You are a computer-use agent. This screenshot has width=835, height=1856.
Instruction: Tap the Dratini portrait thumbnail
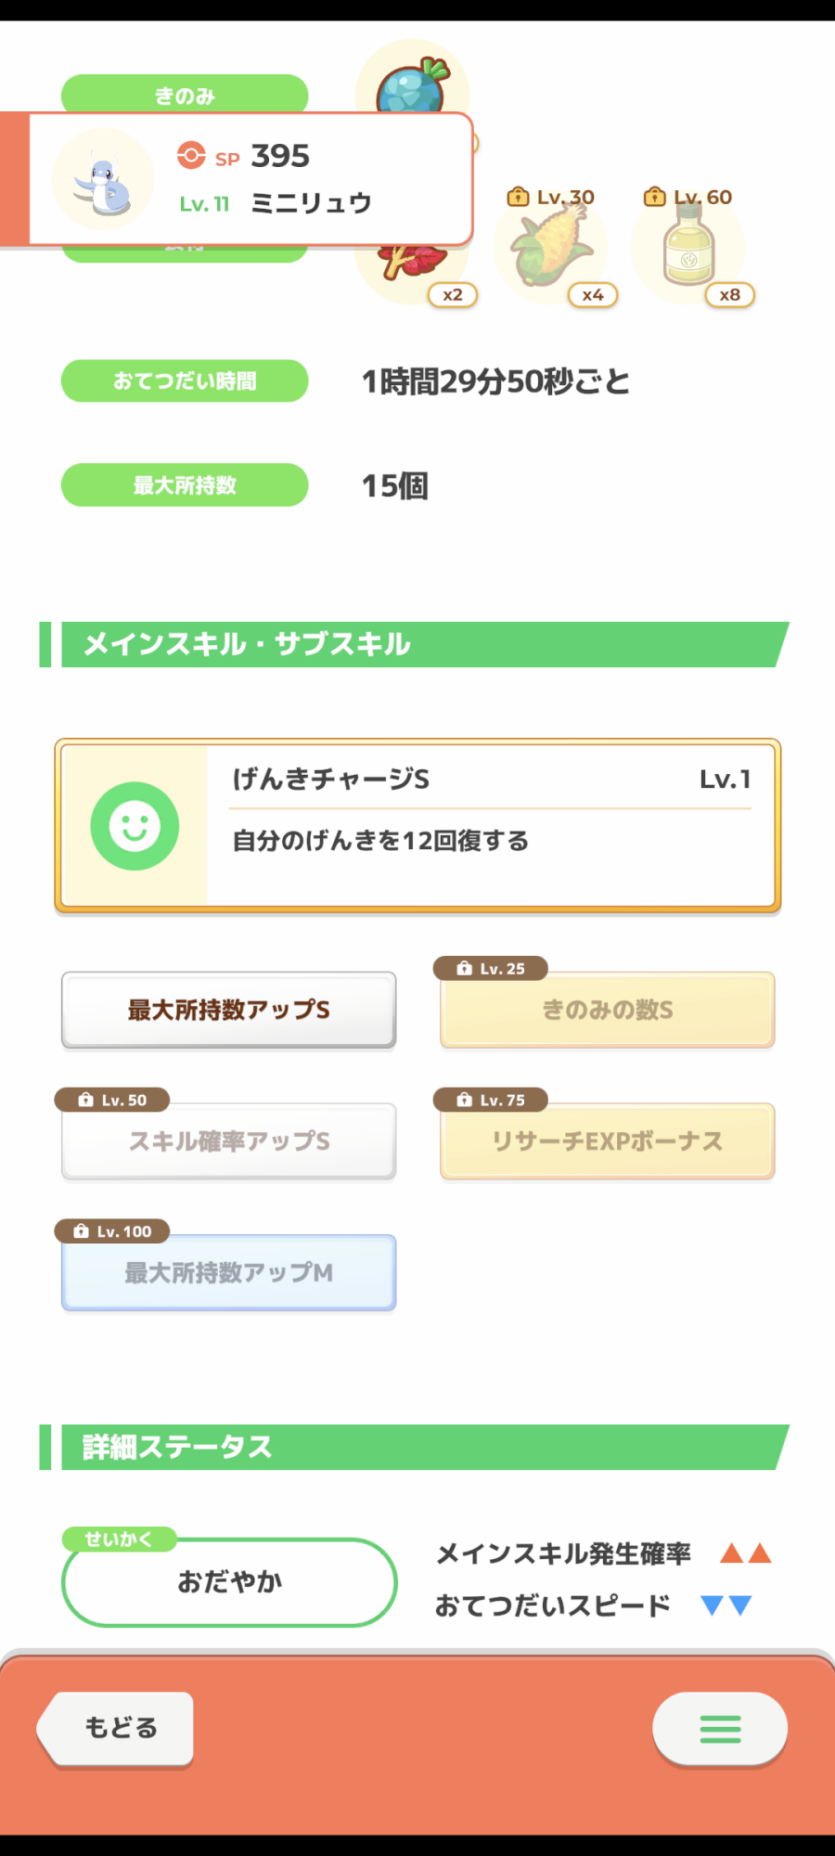pyautogui.click(x=103, y=180)
